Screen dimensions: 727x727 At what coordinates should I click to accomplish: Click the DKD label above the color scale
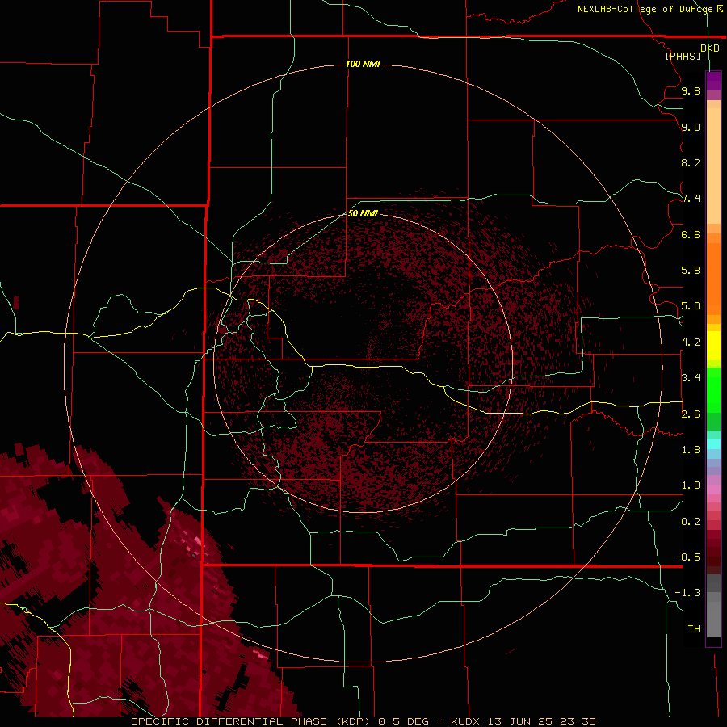tap(710, 48)
